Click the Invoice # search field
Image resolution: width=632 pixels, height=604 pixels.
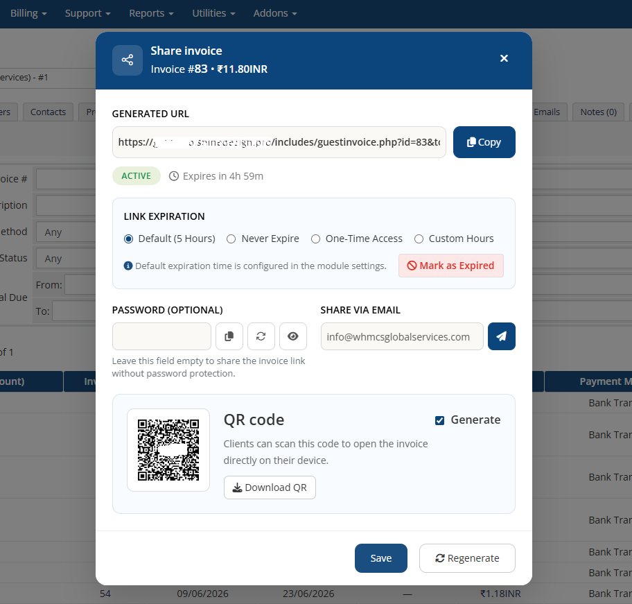tap(66, 179)
